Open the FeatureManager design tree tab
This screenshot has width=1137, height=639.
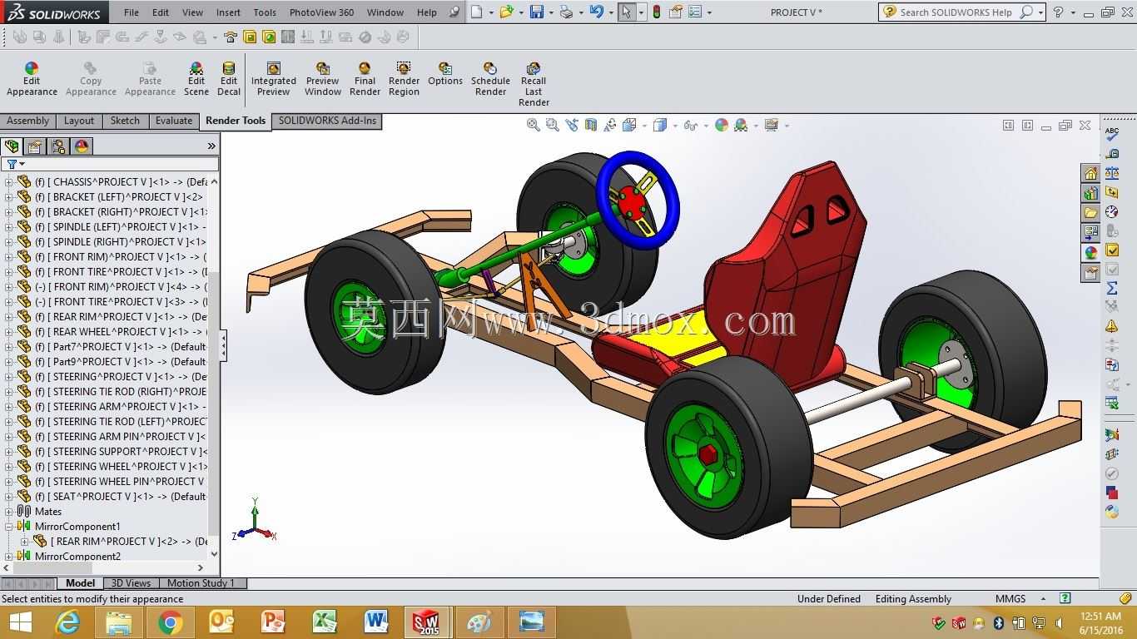point(12,146)
